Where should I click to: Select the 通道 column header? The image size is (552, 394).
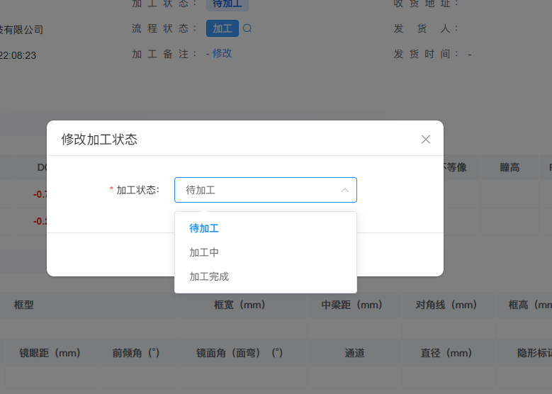354,352
